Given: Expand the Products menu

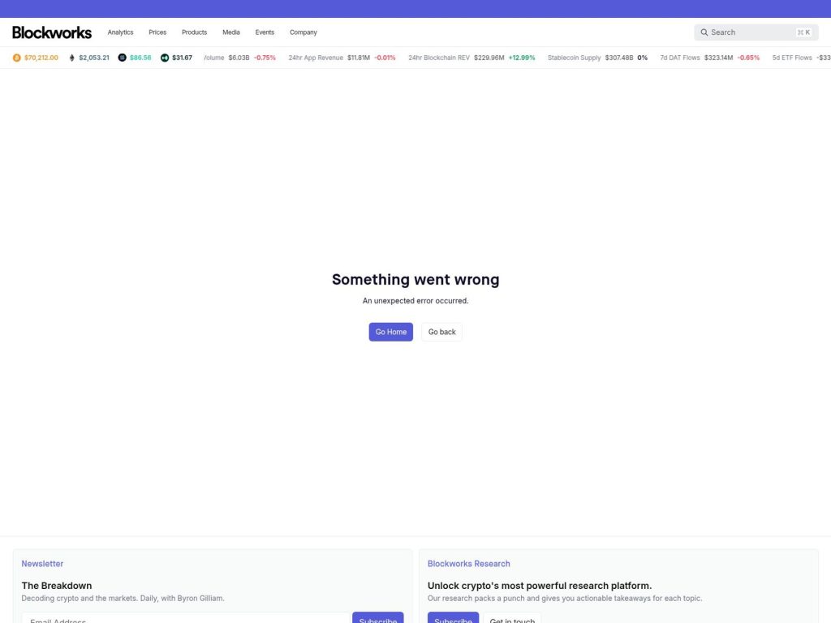Looking at the screenshot, I should [x=194, y=32].
